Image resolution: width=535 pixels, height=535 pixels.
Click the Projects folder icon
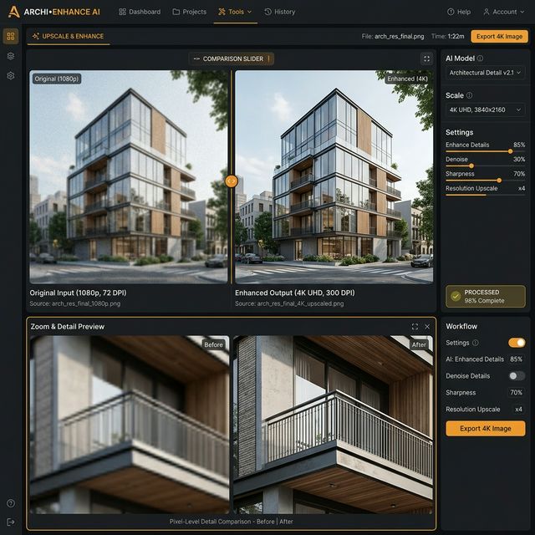[x=176, y=12]
